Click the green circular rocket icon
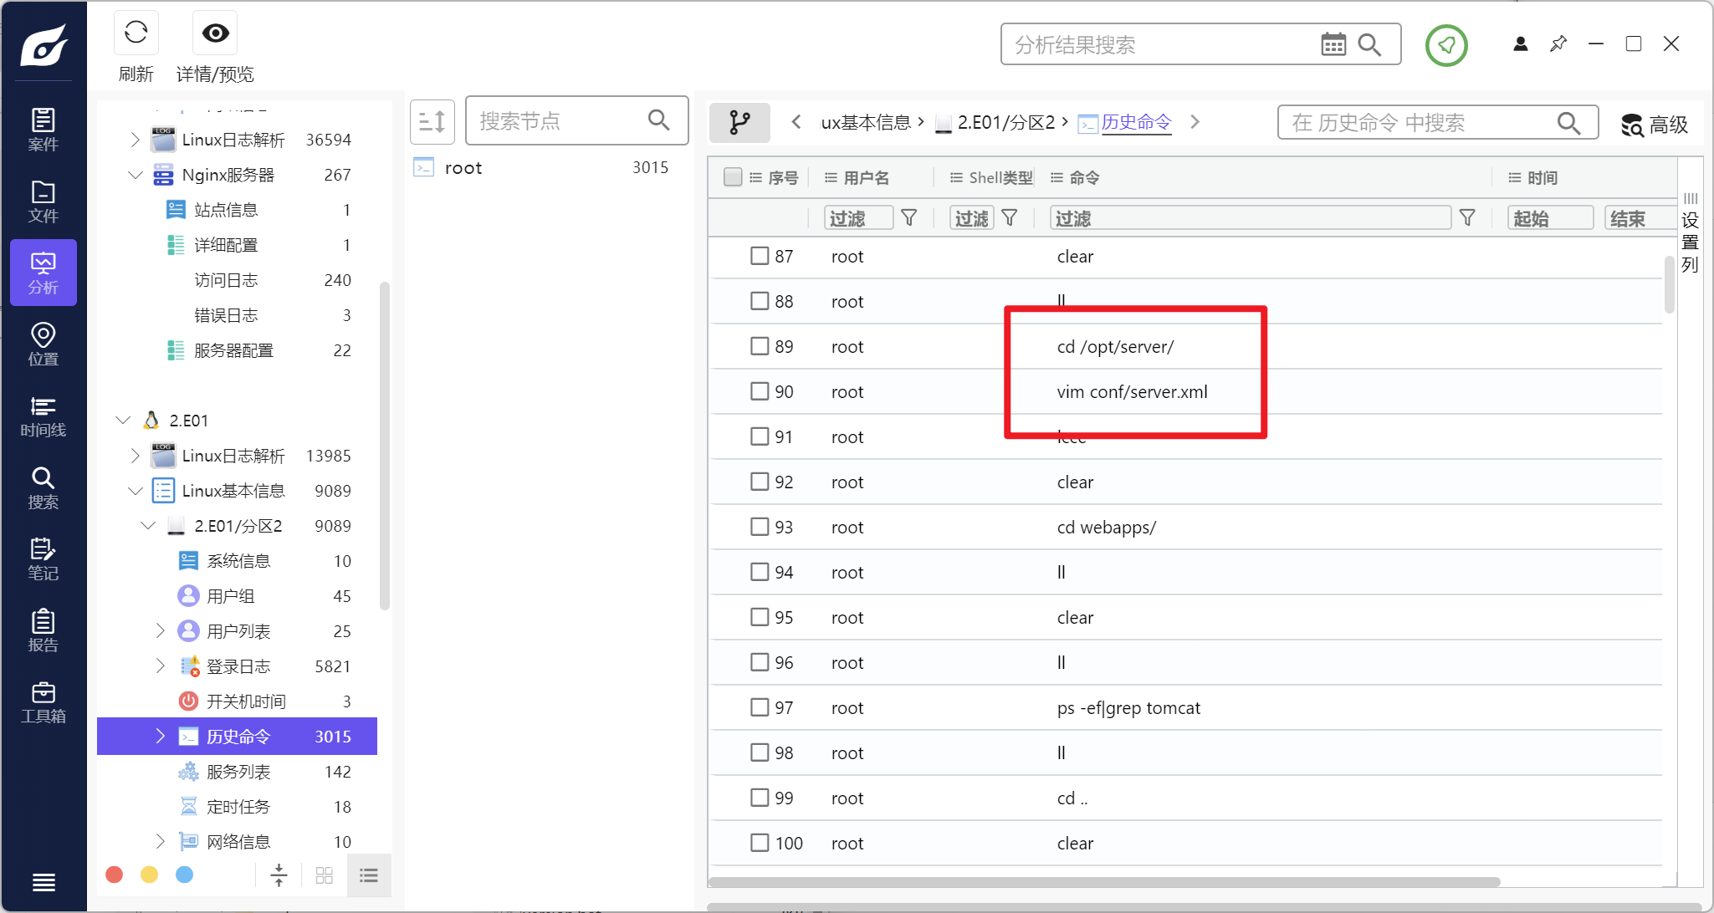1714x913 pixels. coord(1446,45)
